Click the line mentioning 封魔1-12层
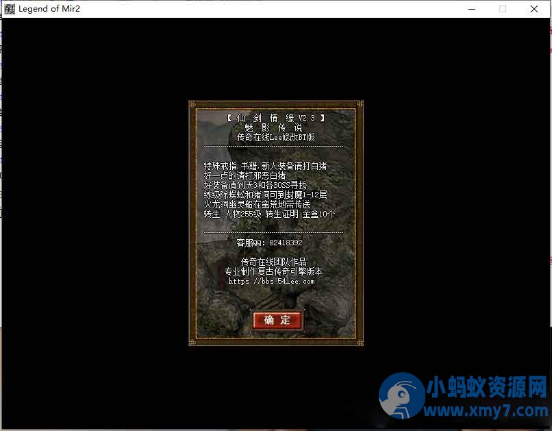Image resolution: width=552 pixels, height=431 pixels. [x=266, y=195]
